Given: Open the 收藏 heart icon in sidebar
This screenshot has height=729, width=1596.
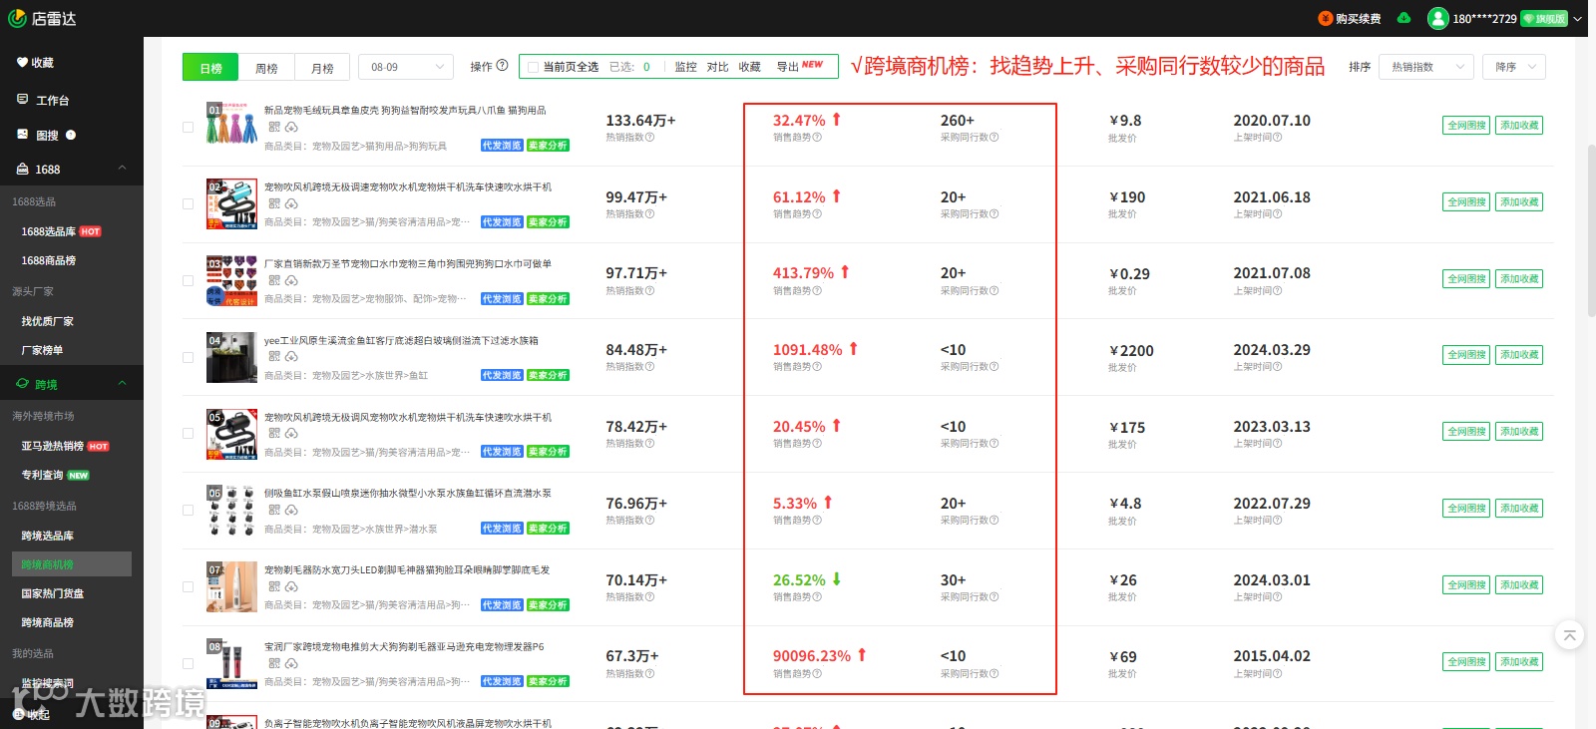Looking at the screenshot, I should pos(22,62).
